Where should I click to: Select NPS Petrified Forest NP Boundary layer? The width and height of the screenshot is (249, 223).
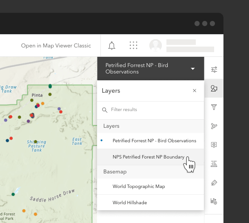pos(151,157)
